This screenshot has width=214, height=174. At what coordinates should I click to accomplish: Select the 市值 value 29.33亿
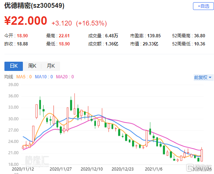pos(151,44)
